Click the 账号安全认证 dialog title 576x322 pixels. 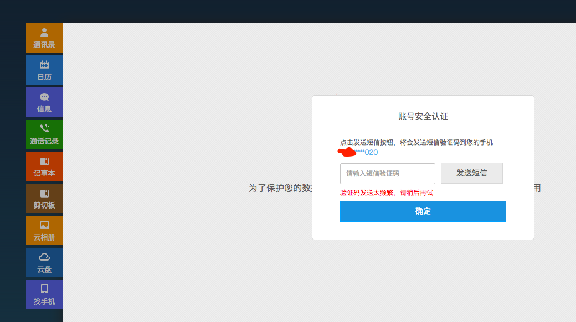coord(423,116)
